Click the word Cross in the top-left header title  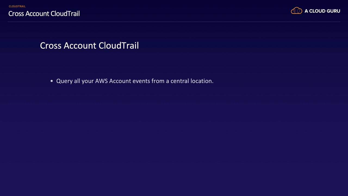coord(16,14)
